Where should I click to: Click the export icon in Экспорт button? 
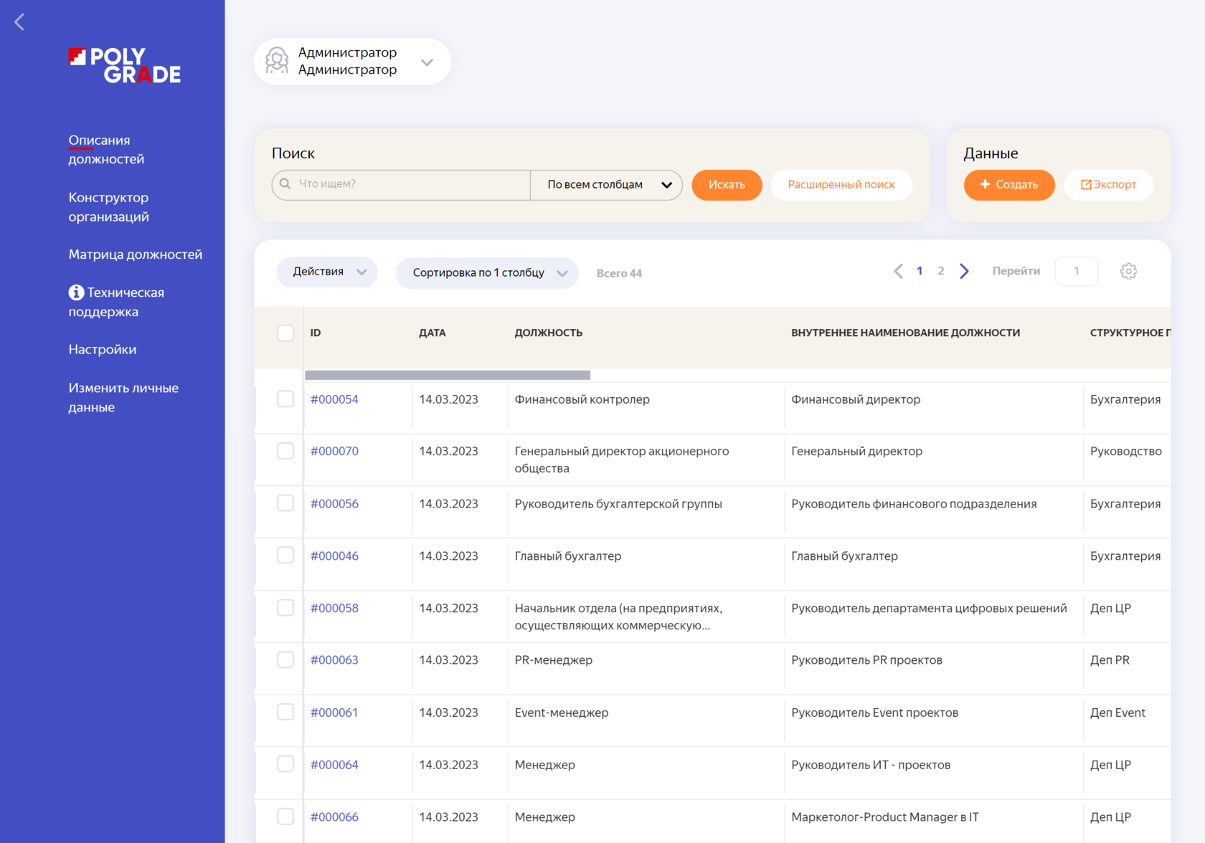pyautogui.click(x=1086, y=185)
